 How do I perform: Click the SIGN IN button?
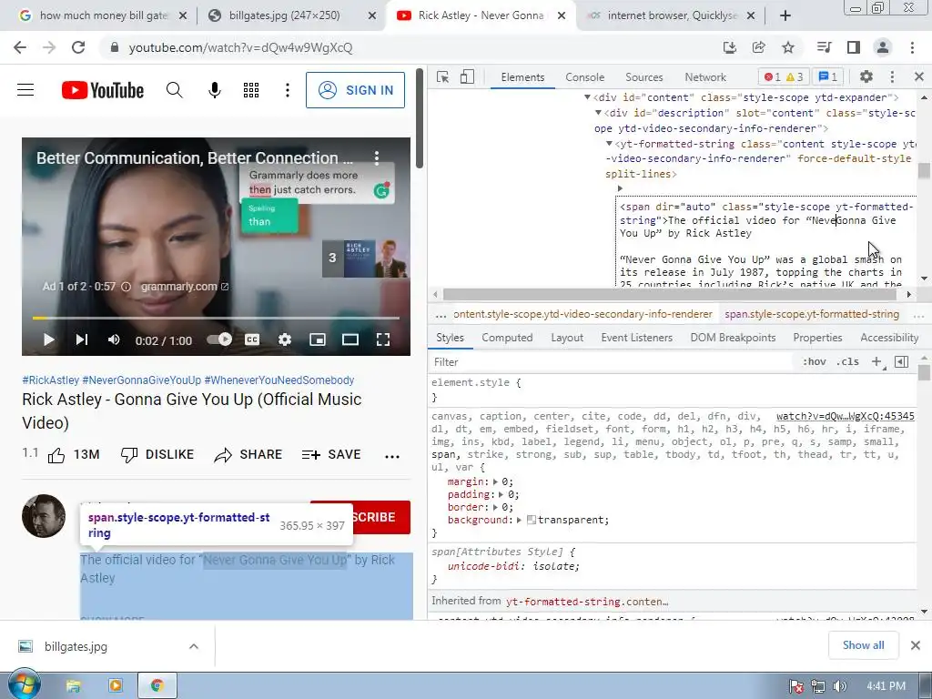click(356, 90)
